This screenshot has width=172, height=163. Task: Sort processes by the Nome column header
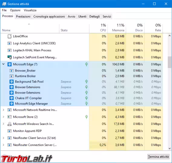click(x=30, y=28)
